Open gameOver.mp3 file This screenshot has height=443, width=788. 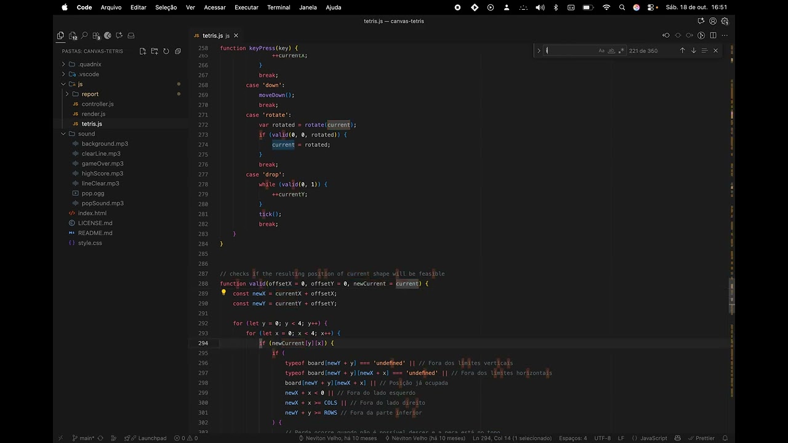102,164
